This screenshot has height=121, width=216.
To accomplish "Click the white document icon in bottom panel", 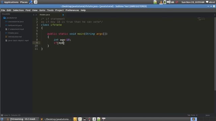I will tap(94, 119).
